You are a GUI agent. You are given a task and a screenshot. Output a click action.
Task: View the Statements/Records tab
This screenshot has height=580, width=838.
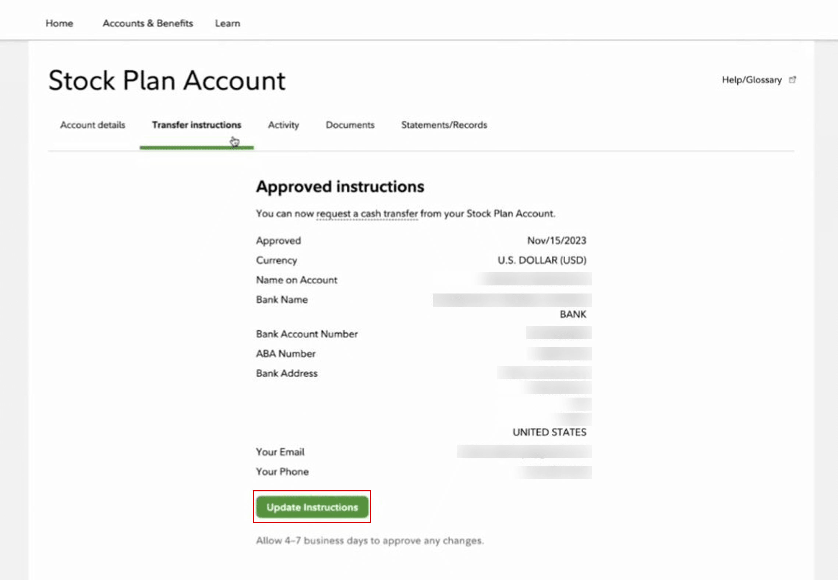pyautogui.click(x=444, y=125)
